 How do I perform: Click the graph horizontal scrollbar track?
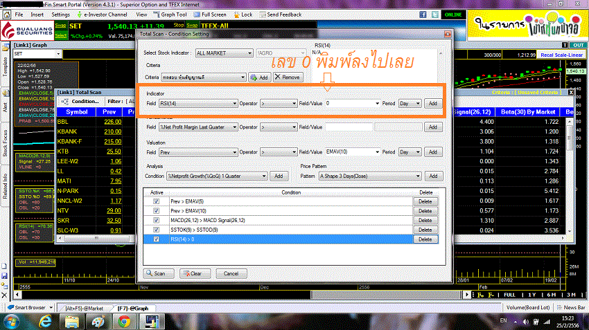[240, 295]
